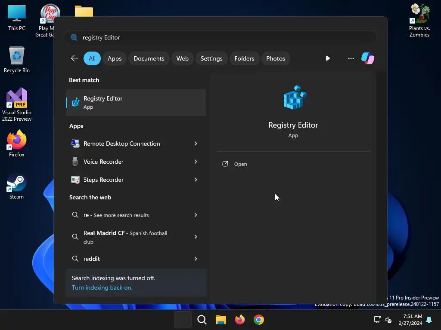The width and height of the screenshot is (441, 330).
Task: Select Visual Studio 2022 Preview desktop shortcut
Action: 17,104
